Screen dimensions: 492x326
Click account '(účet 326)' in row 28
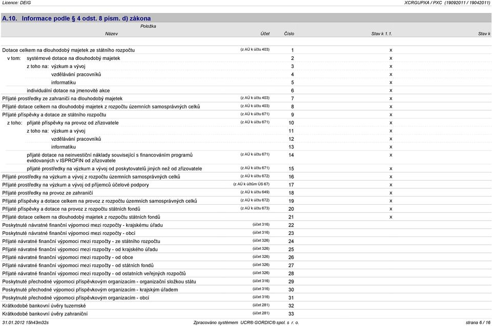click(261, 273)
